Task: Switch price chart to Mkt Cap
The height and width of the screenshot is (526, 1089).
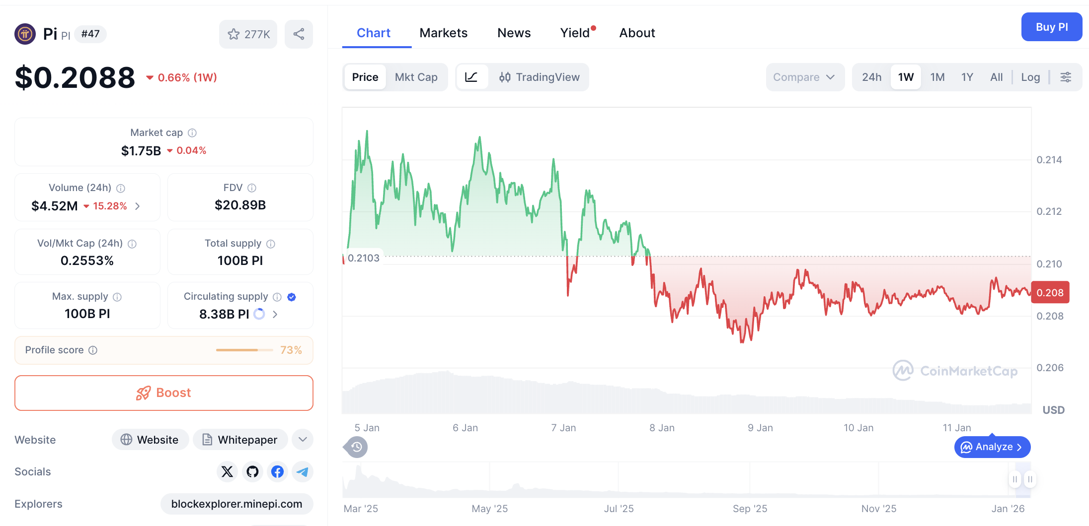Action: pos(416,77)
